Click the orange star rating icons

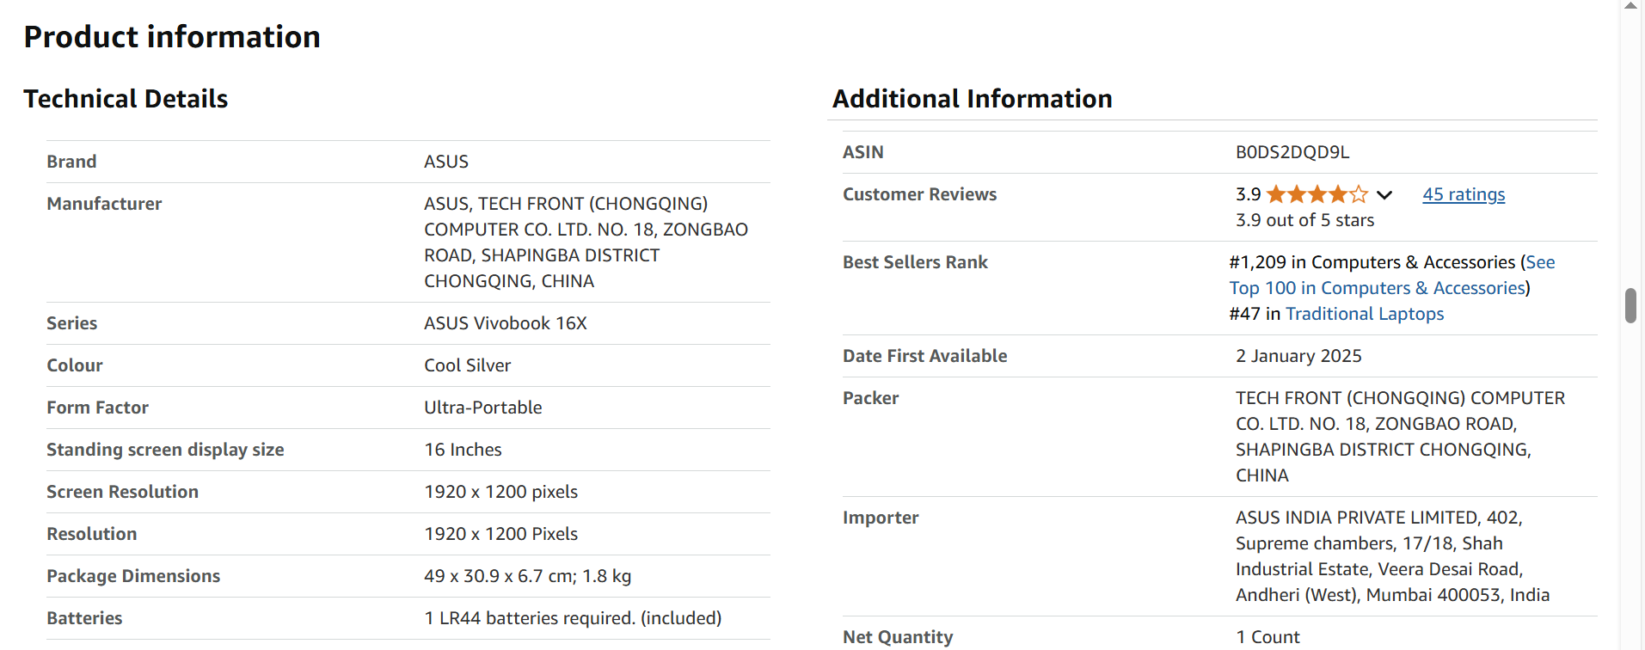coord(1317,194)
